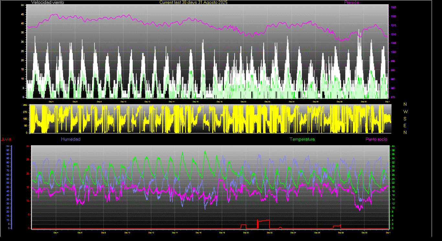The width and height of the screenshot is (442, 241).
Task: Click the compass 'N' above the W
Action: click(405, 104)
